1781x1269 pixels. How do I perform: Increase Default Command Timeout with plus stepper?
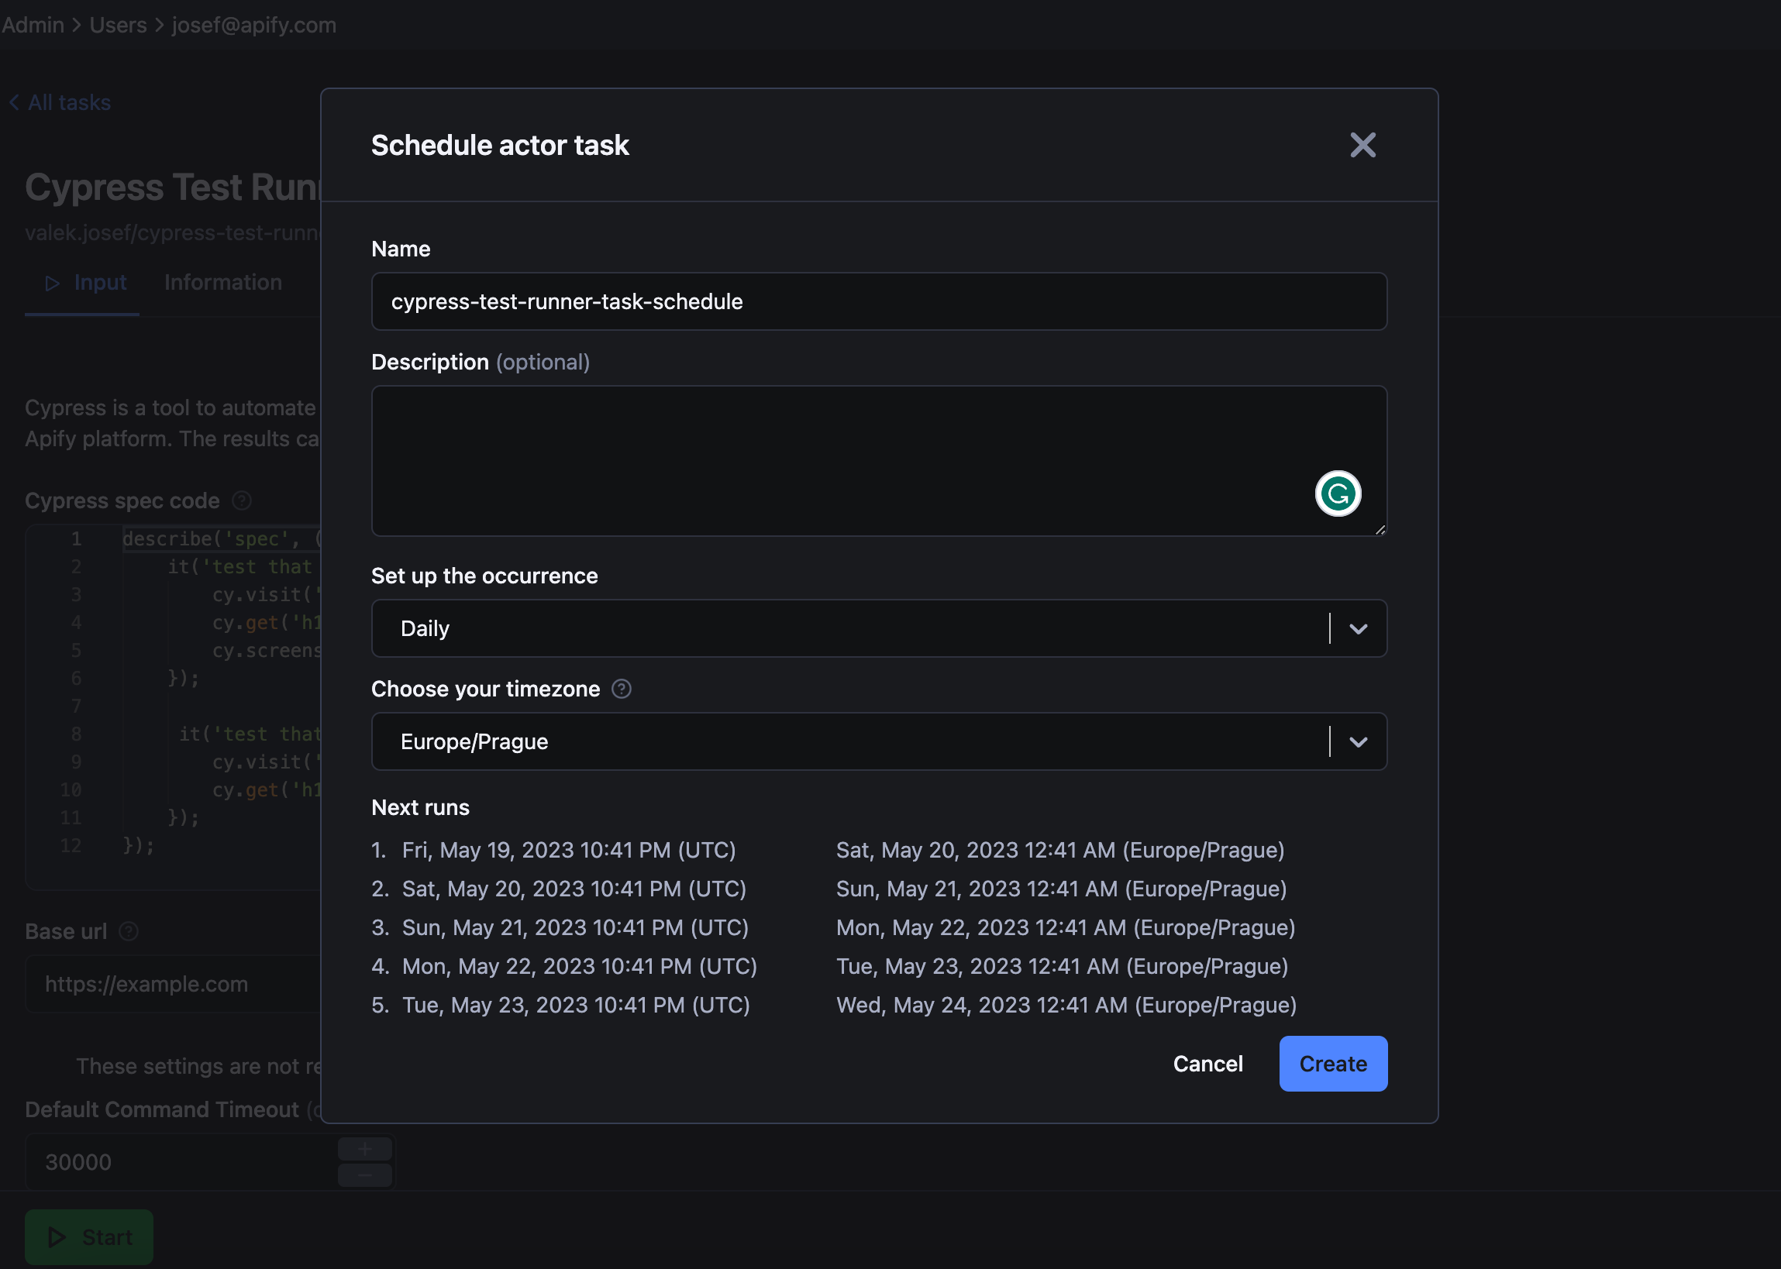coord(364,1148)
